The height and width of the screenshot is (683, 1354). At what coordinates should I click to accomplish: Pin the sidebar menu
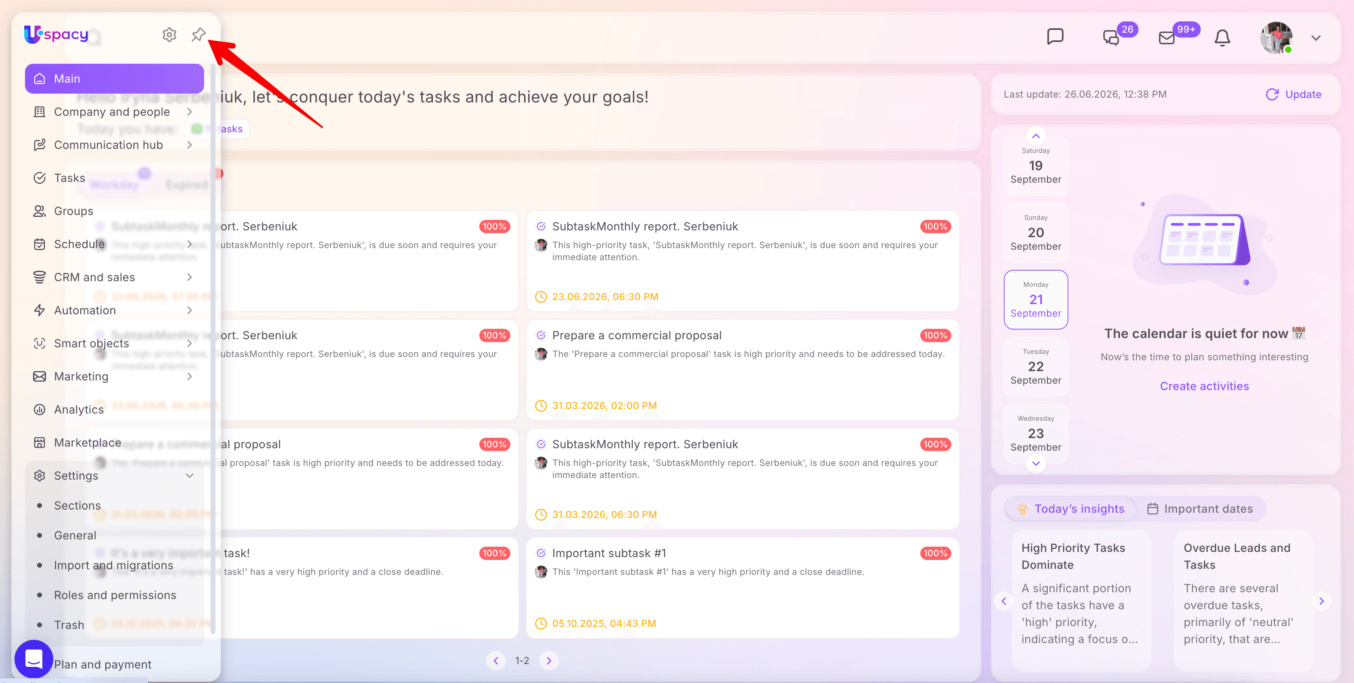(x=198, y=35)
